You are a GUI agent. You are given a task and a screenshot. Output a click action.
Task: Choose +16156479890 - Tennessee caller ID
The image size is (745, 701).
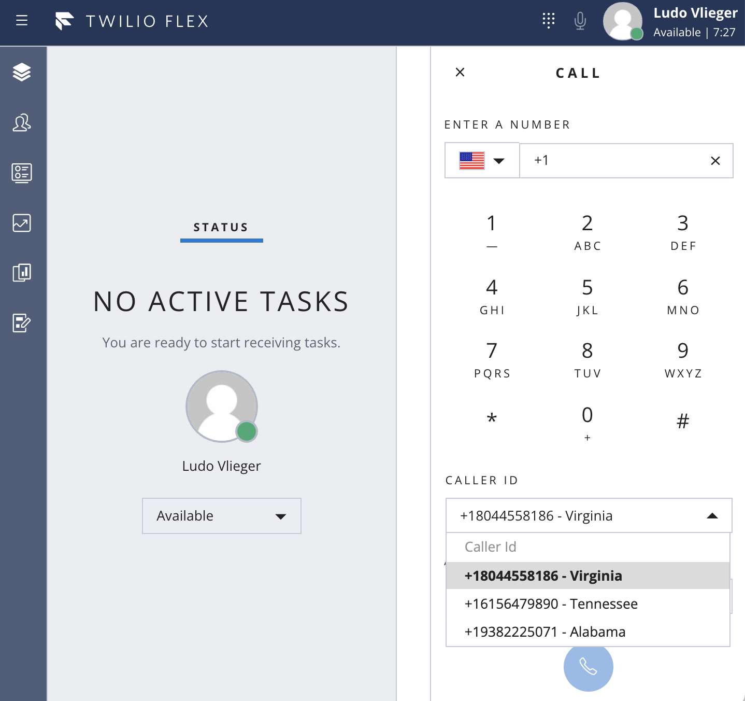tap(588, 604)
